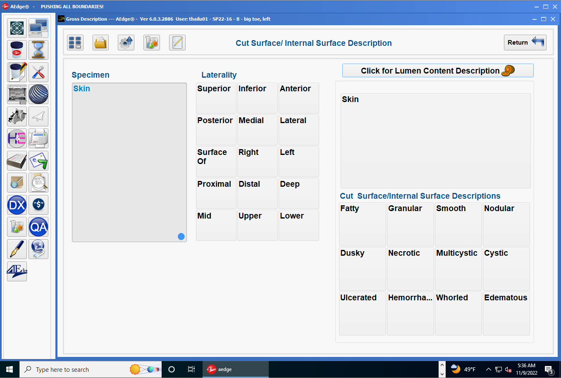Pick the Multicystic tile
This screenshot has width=561, height=378.
click(x=458, y=269)
